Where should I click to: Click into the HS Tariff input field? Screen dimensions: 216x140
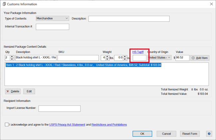(x=139, y=58)
